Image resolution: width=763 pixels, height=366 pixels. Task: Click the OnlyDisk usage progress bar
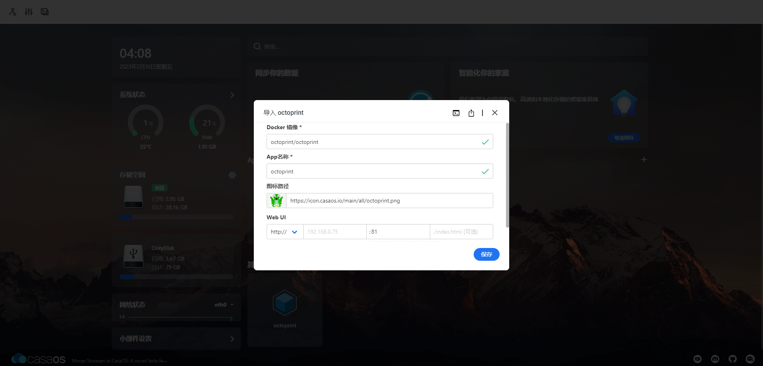point(176,277)
